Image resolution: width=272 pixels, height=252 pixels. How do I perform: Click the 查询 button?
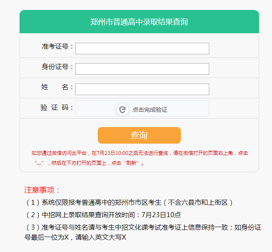139,135
